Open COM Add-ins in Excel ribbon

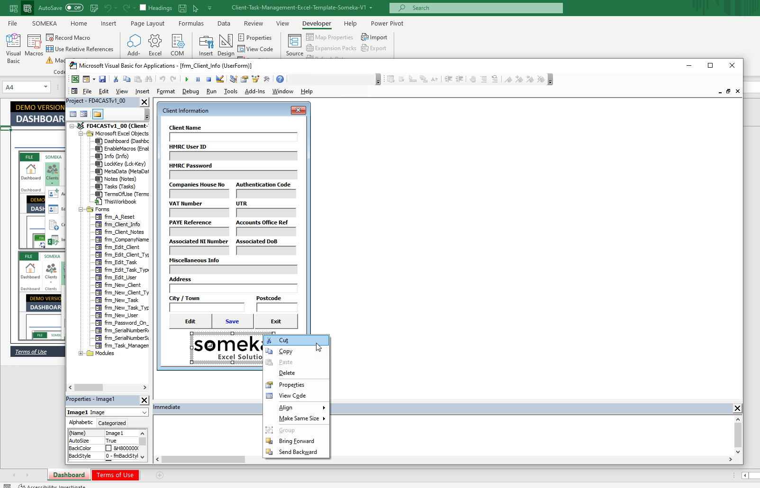point(177,45)
